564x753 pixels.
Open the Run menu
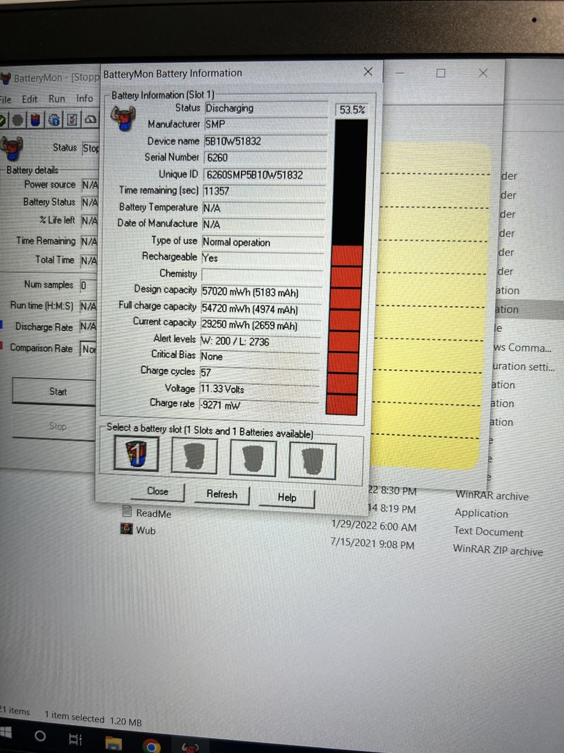click(x=56, y=99)
